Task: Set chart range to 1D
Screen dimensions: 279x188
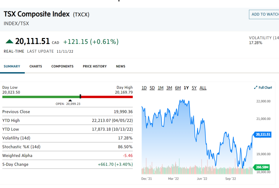Action: [144, 88]
